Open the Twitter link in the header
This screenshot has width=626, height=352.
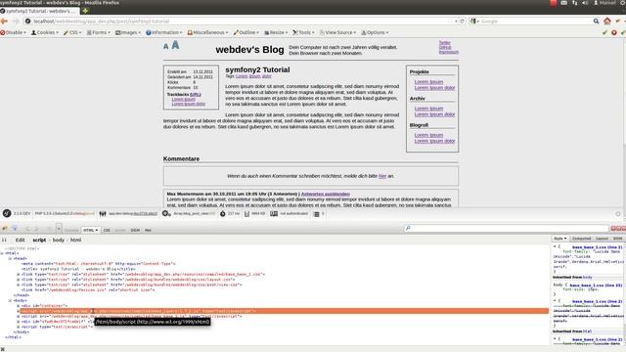(445, 42)
